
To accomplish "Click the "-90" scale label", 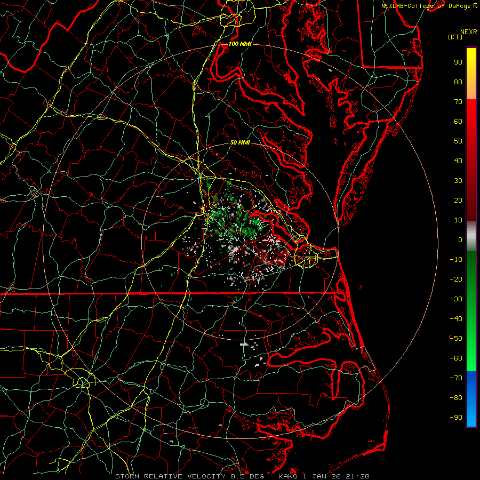I will coord(456,418).
